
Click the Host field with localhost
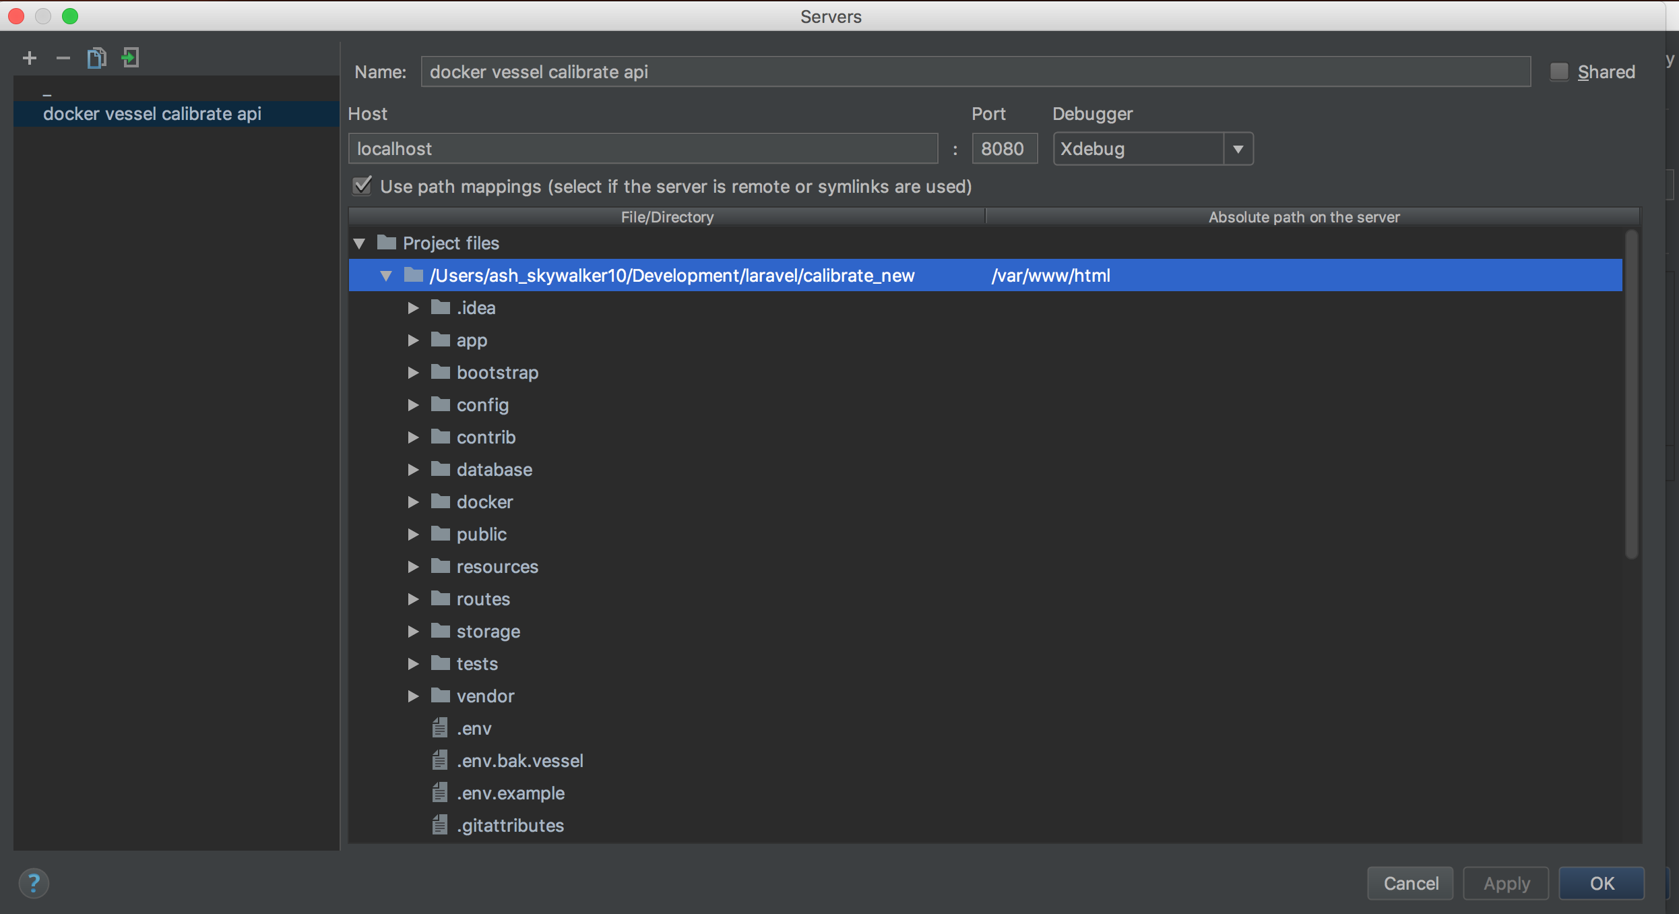(x=643, y=148)
